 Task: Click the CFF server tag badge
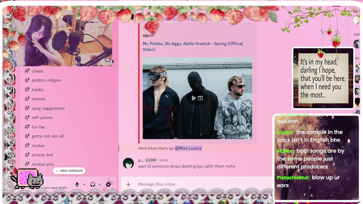click(x=151, y=160)
